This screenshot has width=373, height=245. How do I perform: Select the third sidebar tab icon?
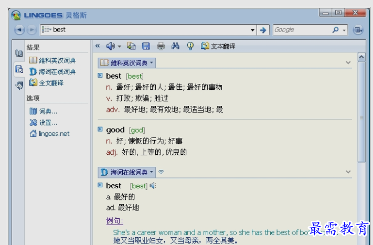(19, 85)
